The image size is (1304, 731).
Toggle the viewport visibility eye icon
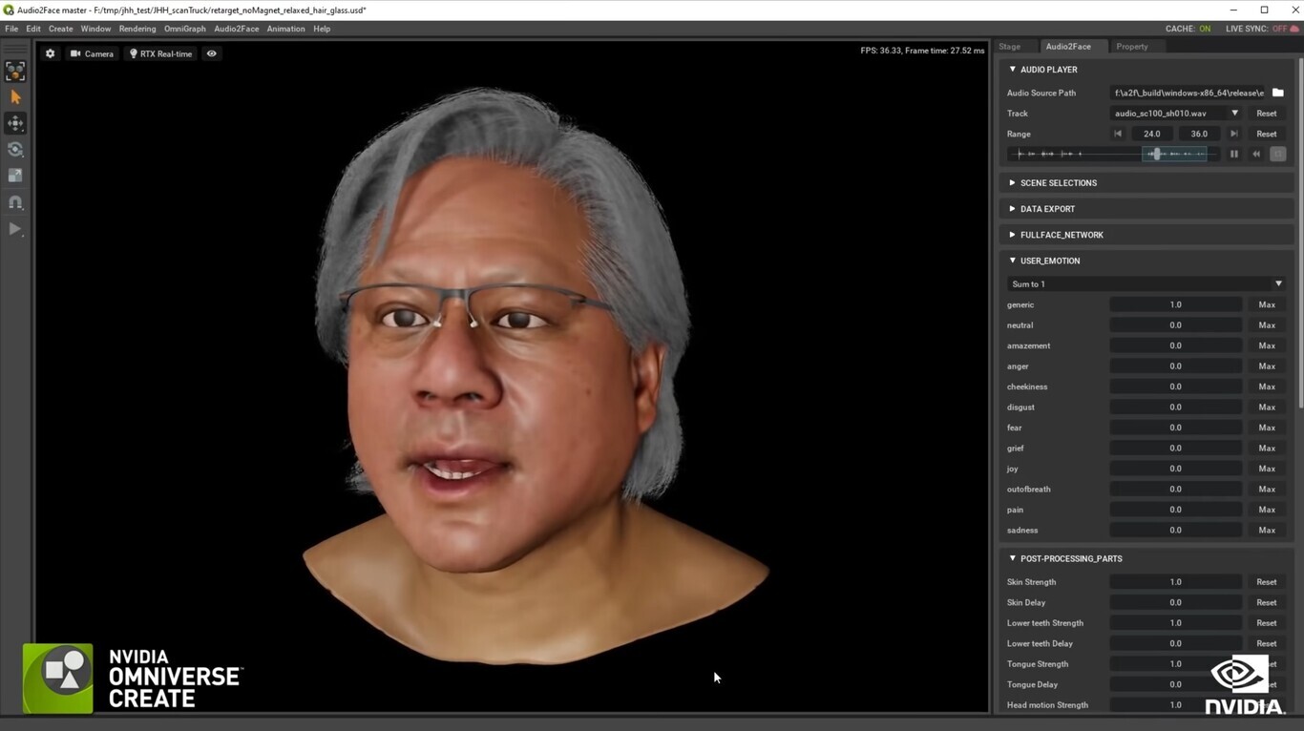[211, 53]
